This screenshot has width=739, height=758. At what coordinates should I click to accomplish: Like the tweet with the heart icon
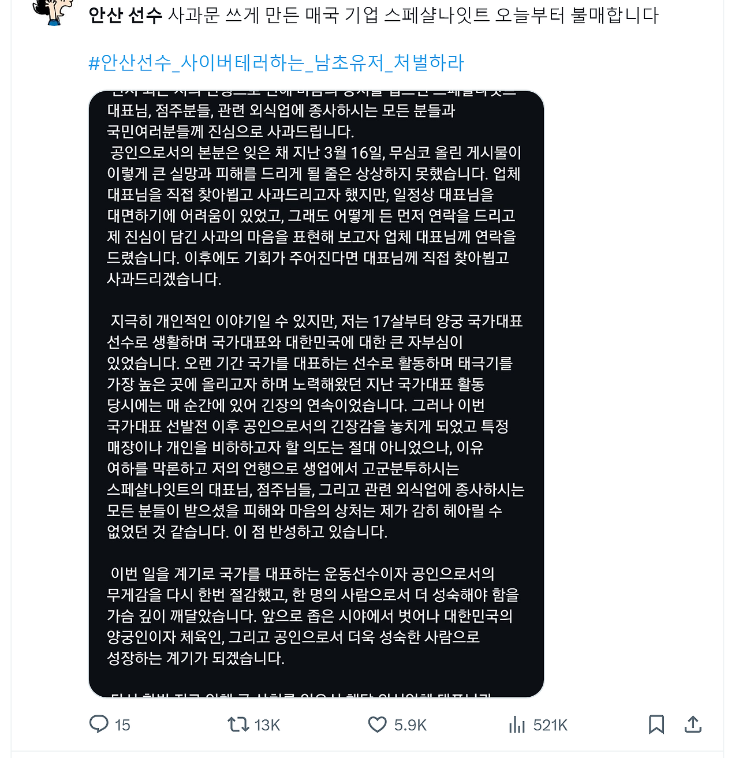pos(378,725)
